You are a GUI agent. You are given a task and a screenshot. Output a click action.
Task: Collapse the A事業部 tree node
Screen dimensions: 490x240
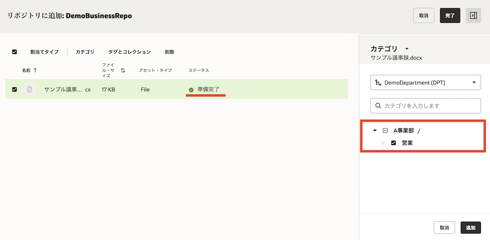click(375, 130)
